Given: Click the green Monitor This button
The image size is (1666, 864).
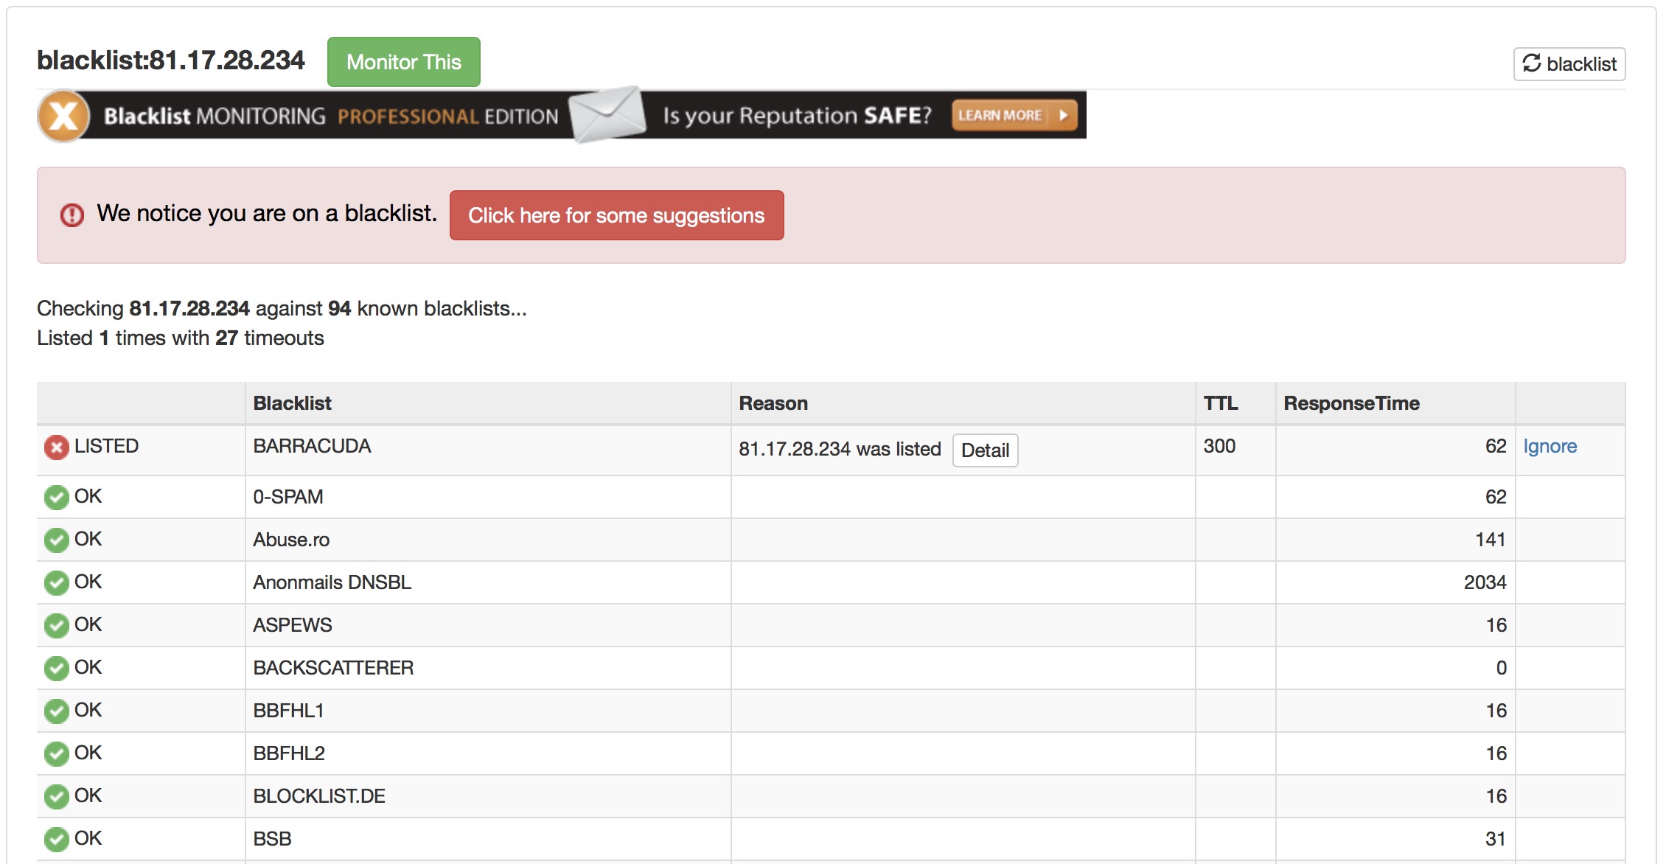Looking at the screenshot, I should point(403,62).
